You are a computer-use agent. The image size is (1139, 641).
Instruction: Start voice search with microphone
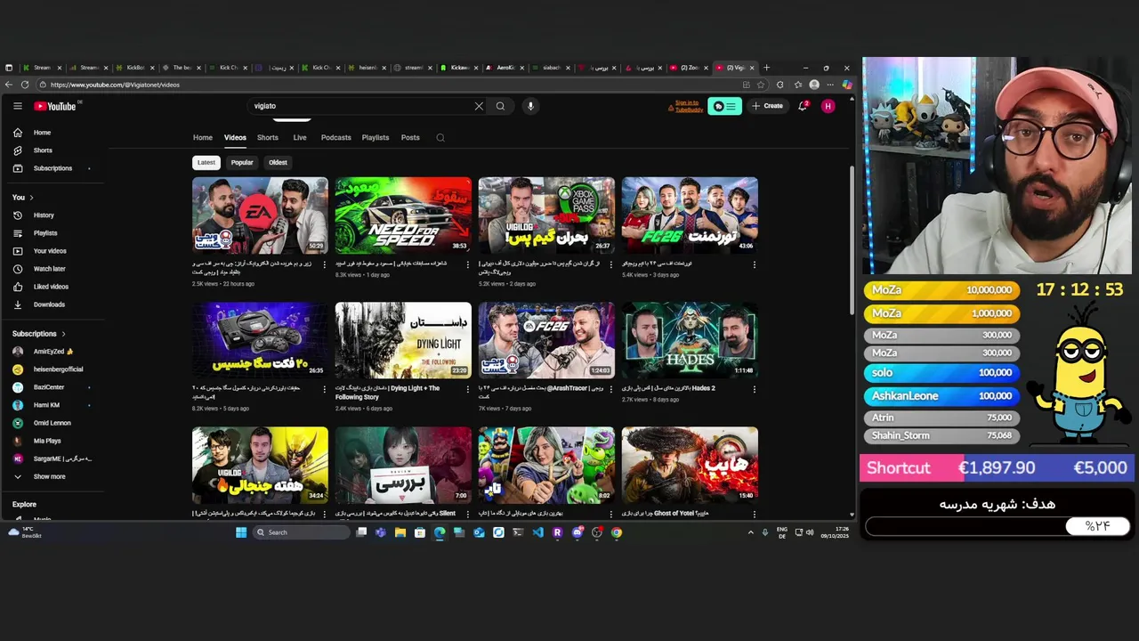pos(530,106)
